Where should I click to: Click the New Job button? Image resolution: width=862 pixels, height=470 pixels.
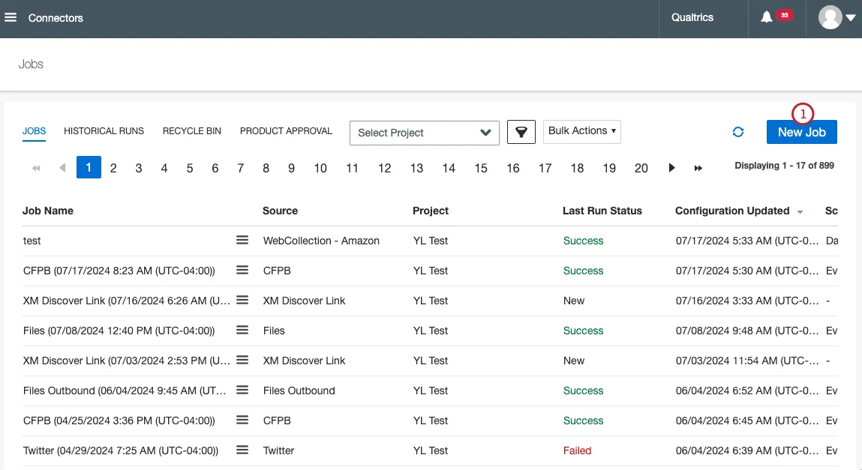(x=801, y=132)
